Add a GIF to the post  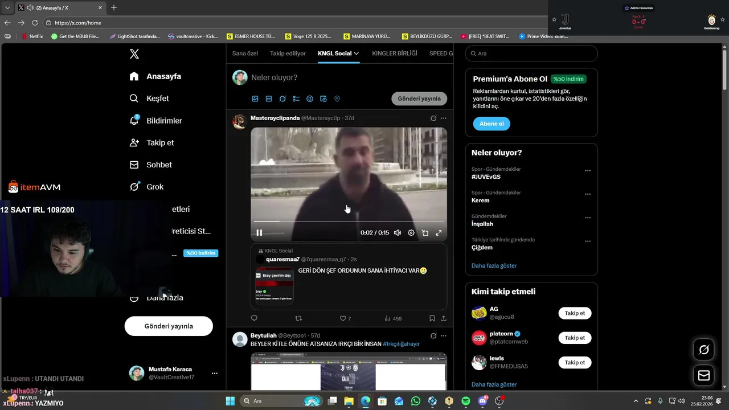pos(269,99)
